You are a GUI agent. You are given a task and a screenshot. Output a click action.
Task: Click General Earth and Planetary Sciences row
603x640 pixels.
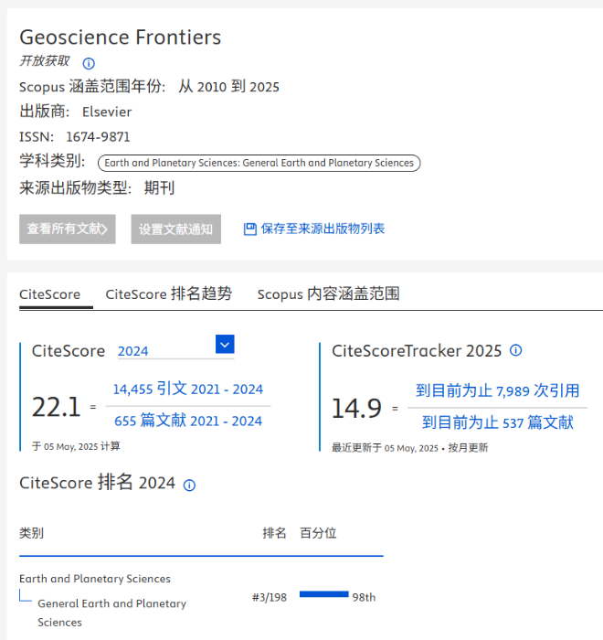tap(111, 613)
